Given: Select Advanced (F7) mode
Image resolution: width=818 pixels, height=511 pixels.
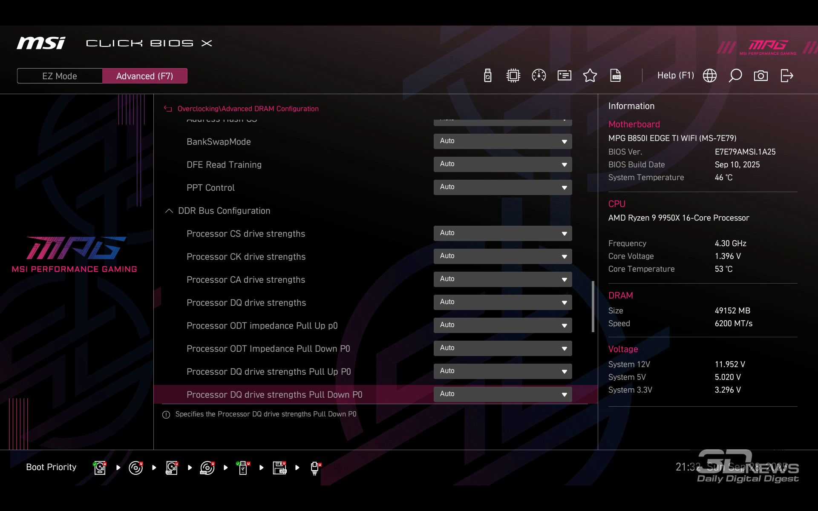Looking at the screenshot, I should point(144,76).
